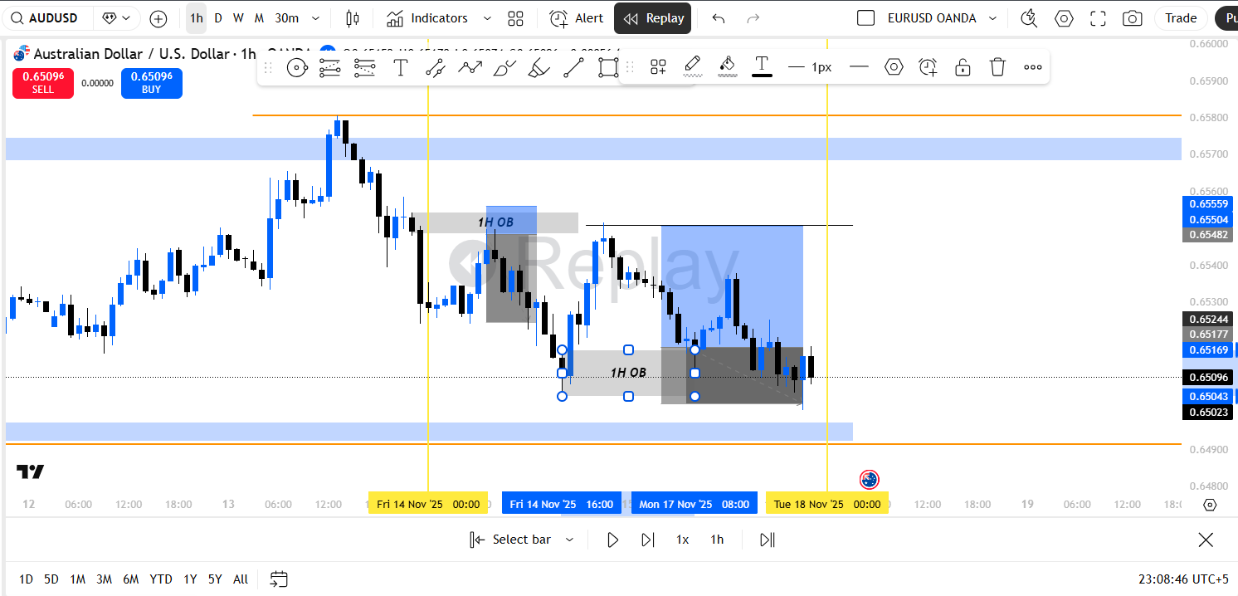Change background fill color with bucket icon
Image resolution: width=1238 pixels, height=596 pixels.
coord(728,66)
